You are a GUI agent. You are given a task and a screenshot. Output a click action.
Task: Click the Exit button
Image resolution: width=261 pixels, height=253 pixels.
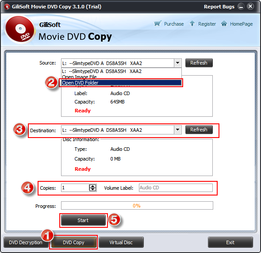pyautogui.click(x=230, y=242)
